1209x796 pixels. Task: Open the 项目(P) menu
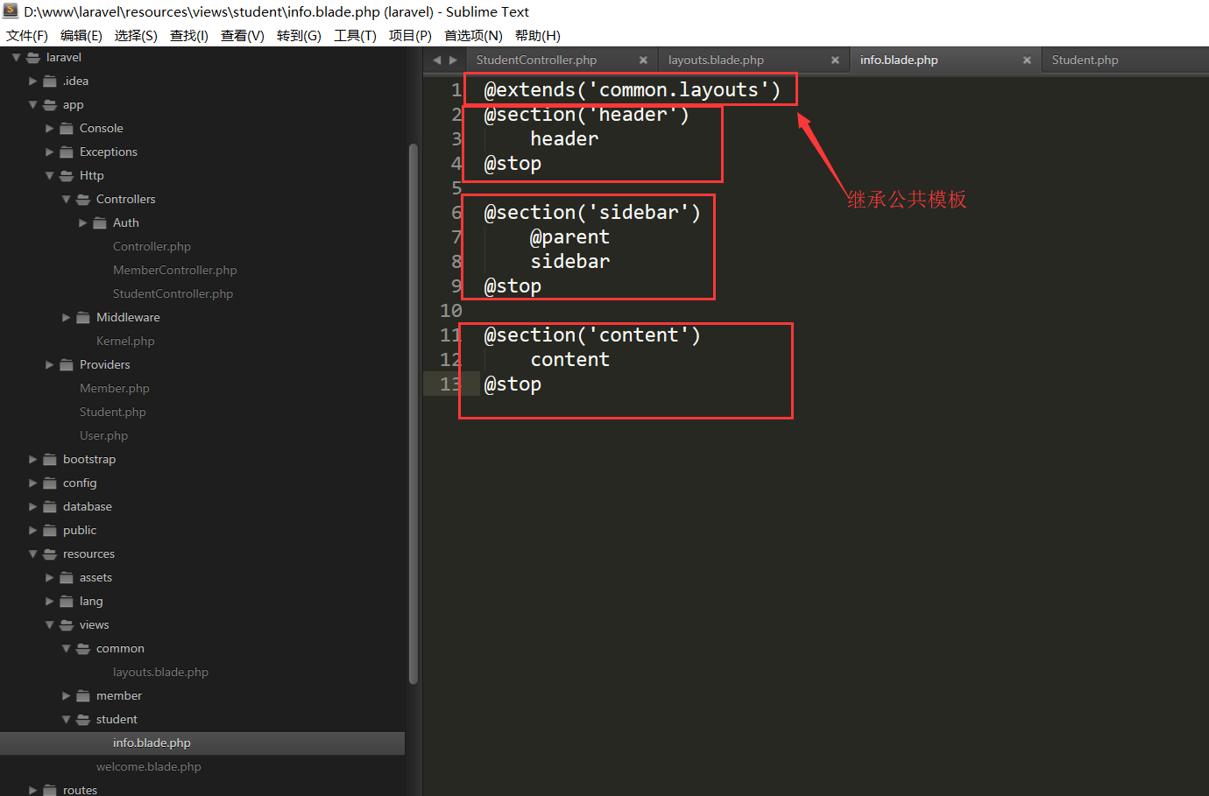(410, 36)
